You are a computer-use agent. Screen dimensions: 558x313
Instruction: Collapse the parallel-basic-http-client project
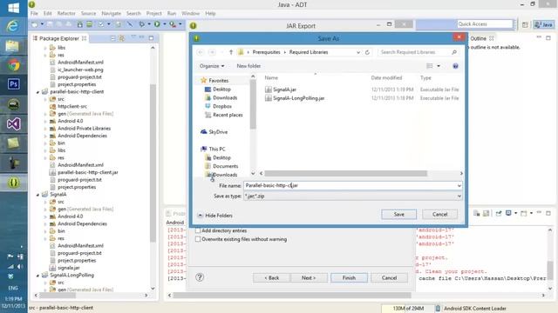[37, 92]
